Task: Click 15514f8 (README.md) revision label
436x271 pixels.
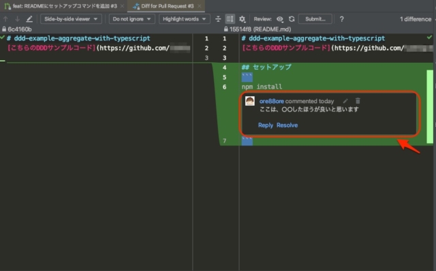Action: pyautogui.click(x=260, y=29)
